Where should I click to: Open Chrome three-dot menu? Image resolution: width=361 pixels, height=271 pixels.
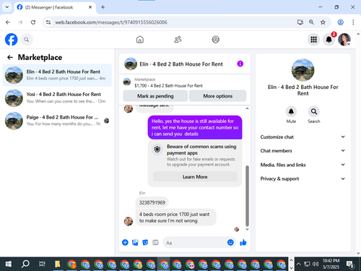(x=353, y=22)
